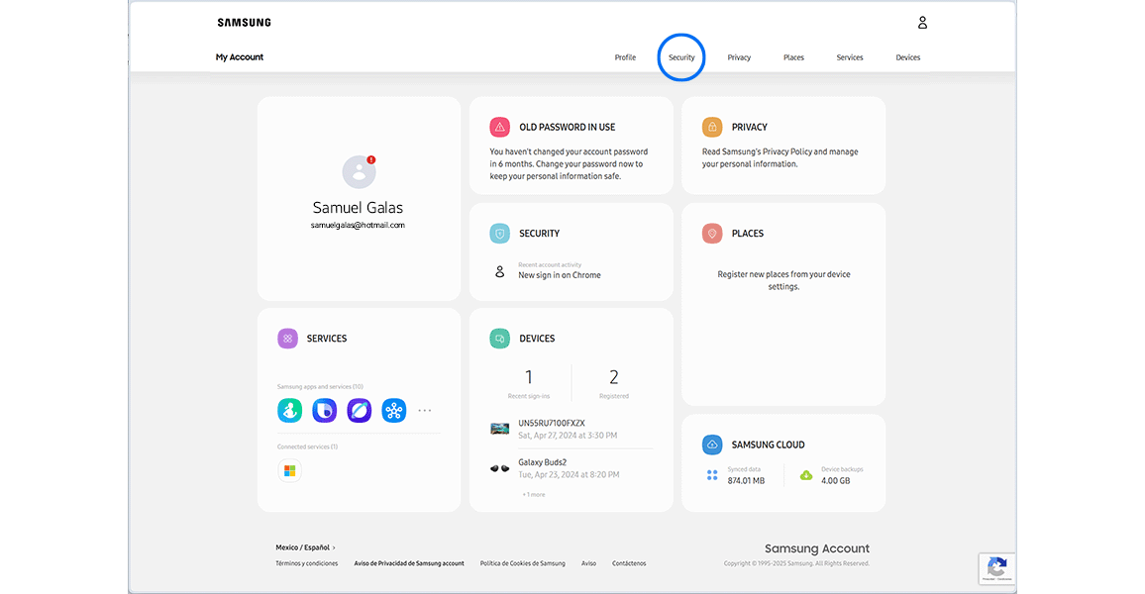Open the Samsung Internet browser icon
1145x594 pixels.
pos(359,410)
